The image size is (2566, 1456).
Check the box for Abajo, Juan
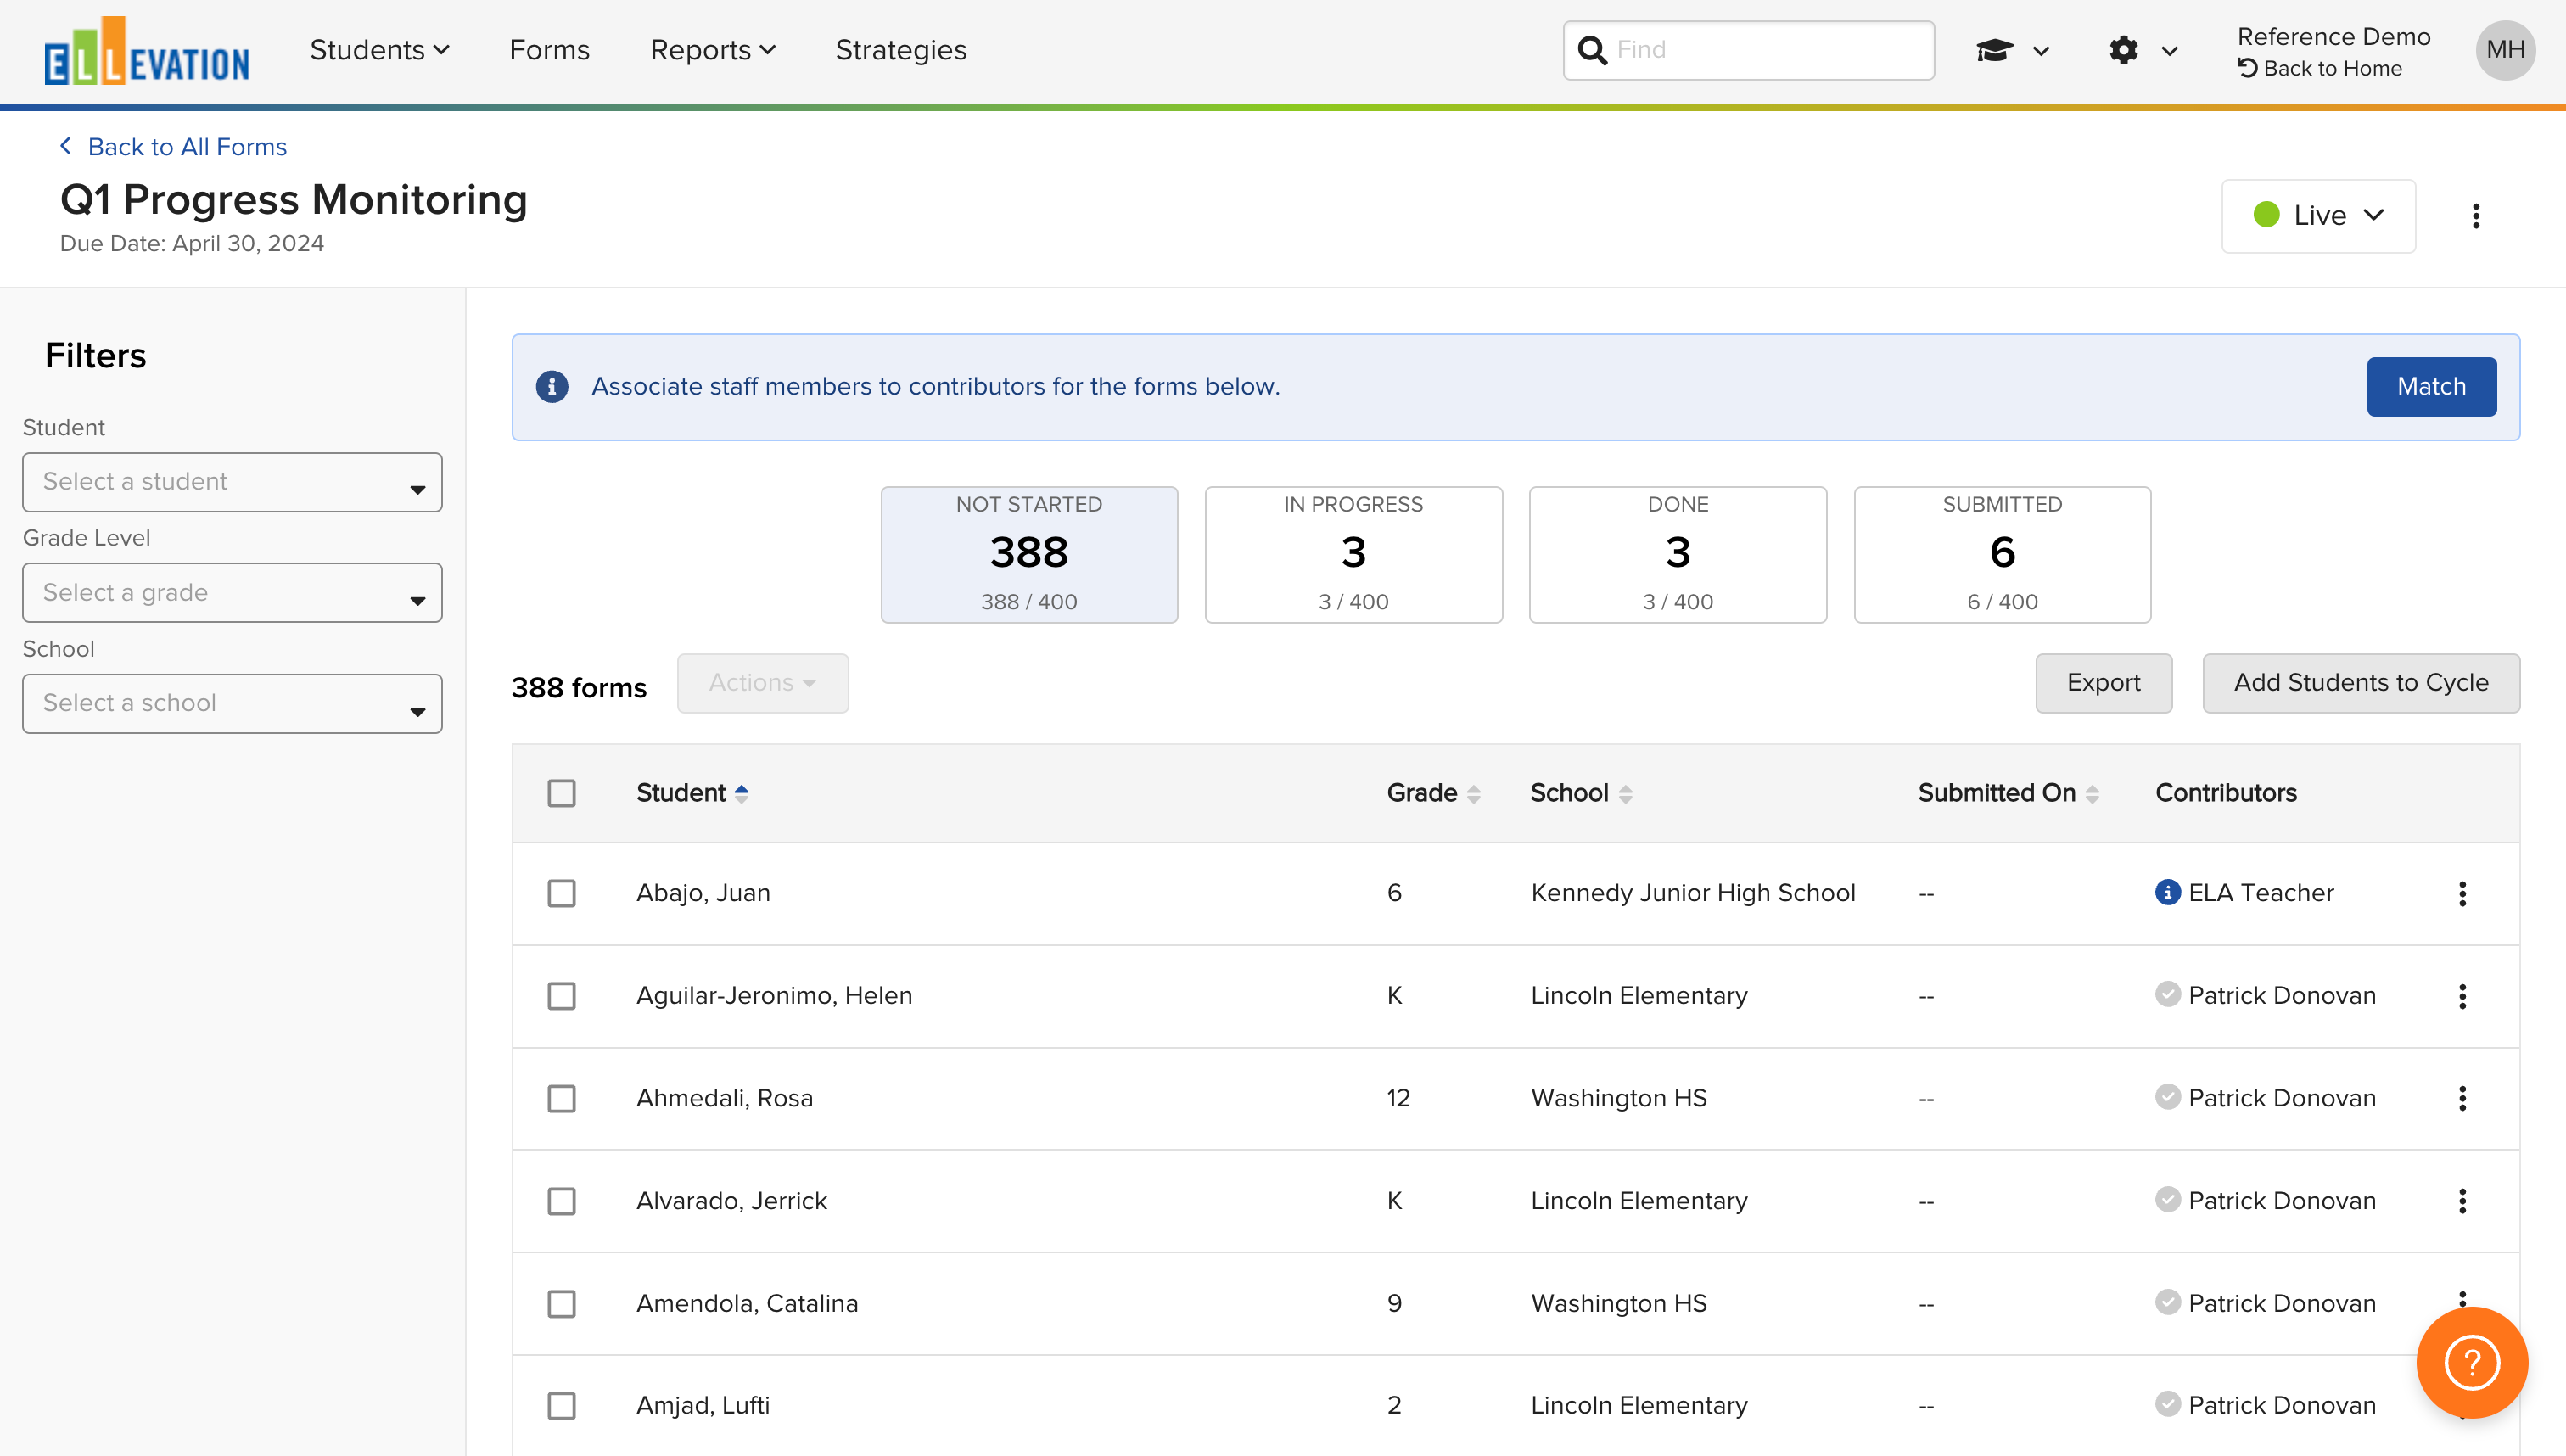[x=562, y=893]
